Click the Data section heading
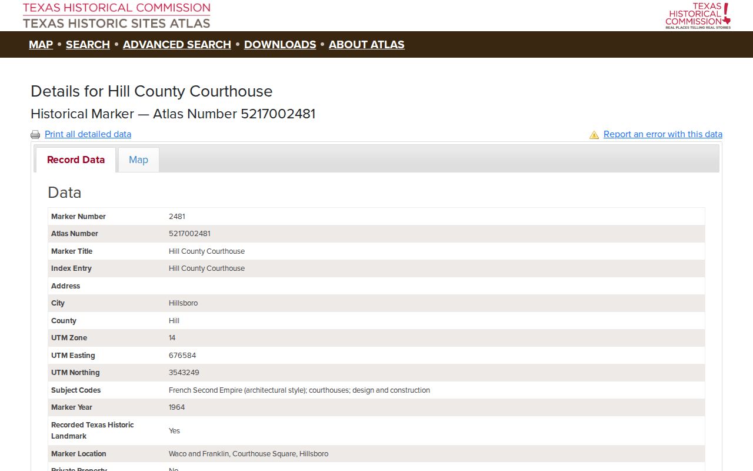The width and height of the screenshot is (753, 471). 64,193
